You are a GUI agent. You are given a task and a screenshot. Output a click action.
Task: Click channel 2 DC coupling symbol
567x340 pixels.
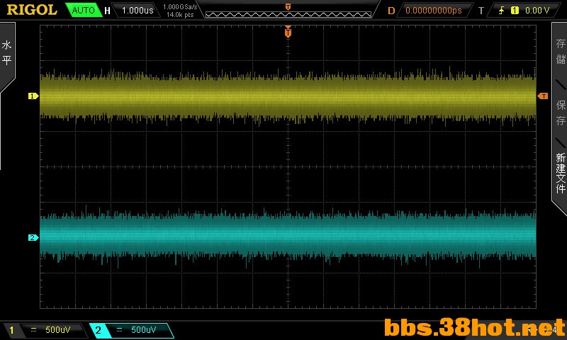(119, 330)
